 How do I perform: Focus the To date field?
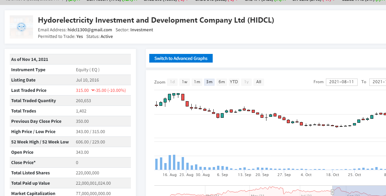(x=378, y=82)
